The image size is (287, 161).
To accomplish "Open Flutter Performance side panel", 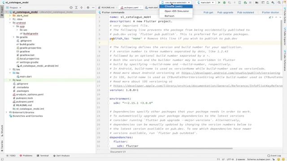I will 285,60.
